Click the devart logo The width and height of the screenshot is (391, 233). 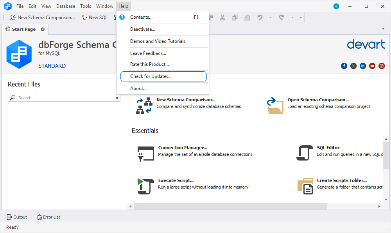[x=366, y=44]
